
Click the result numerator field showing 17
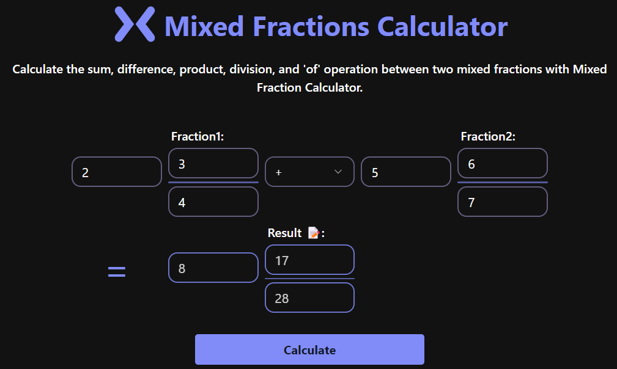pyautogui.click(x=309, y=260)
